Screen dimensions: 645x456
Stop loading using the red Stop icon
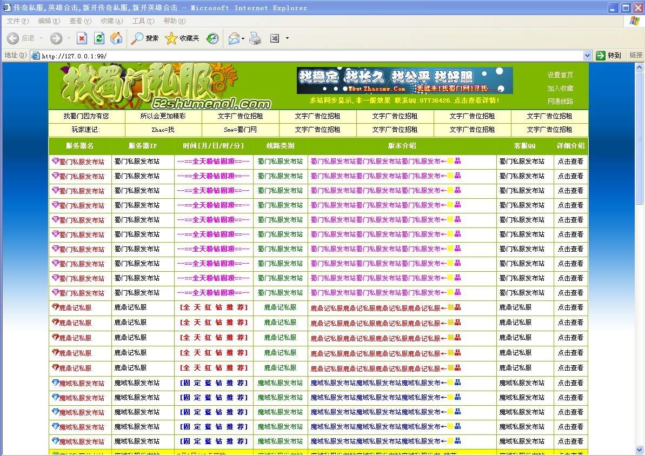tap(81, 39)
